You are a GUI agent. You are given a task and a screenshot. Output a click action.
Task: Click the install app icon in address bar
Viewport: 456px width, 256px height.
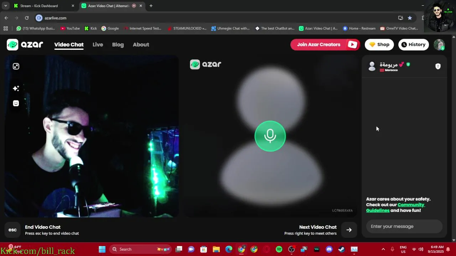[x=400, y=18]
